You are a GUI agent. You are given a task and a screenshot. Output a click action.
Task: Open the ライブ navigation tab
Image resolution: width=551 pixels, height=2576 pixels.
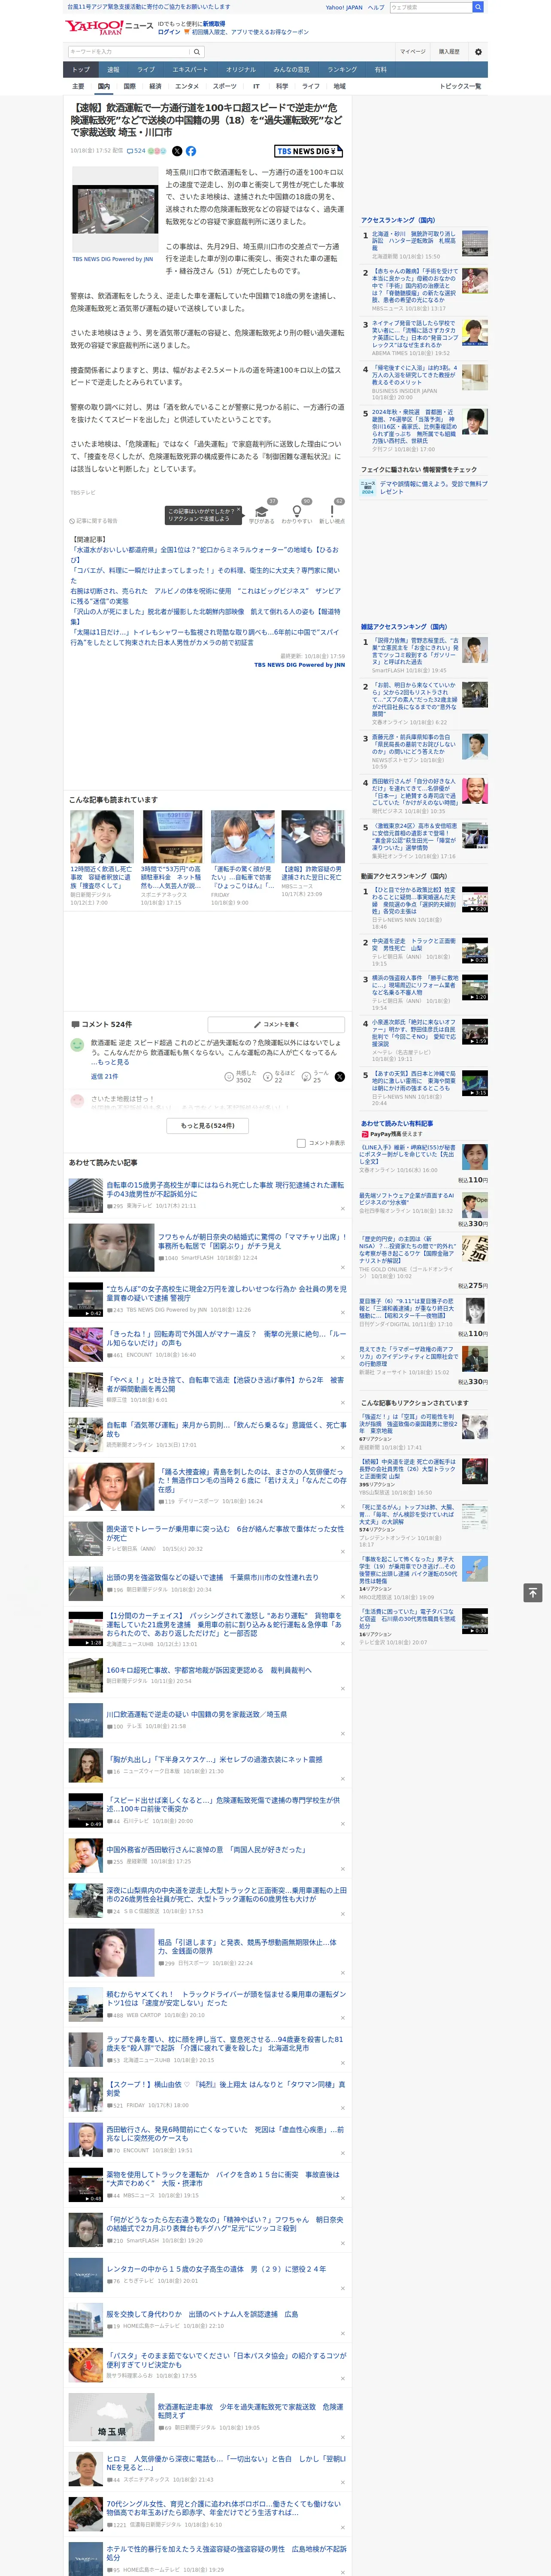[x=146, y=70]
